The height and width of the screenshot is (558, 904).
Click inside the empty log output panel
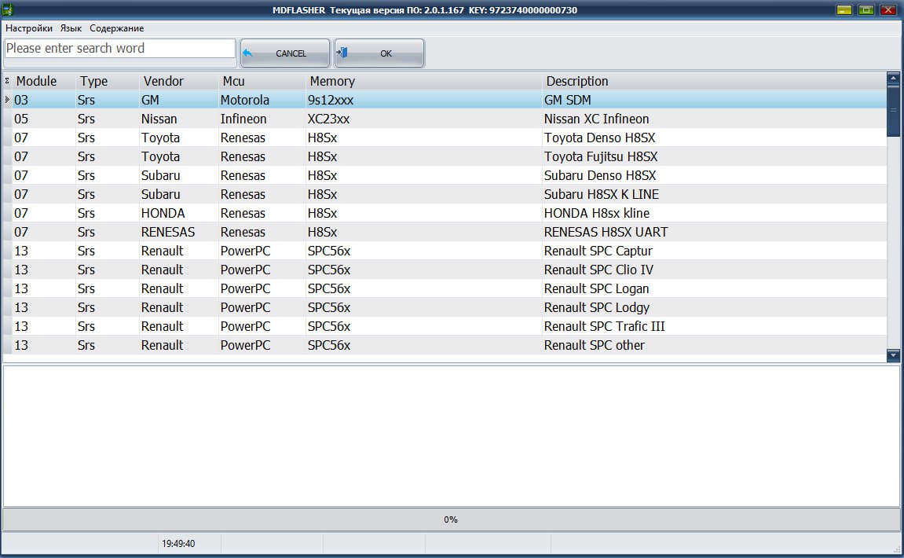[451, 436]
